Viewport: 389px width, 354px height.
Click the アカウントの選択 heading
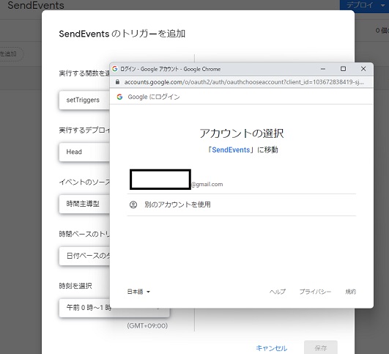pyautogui.click(x=242, y=133)
